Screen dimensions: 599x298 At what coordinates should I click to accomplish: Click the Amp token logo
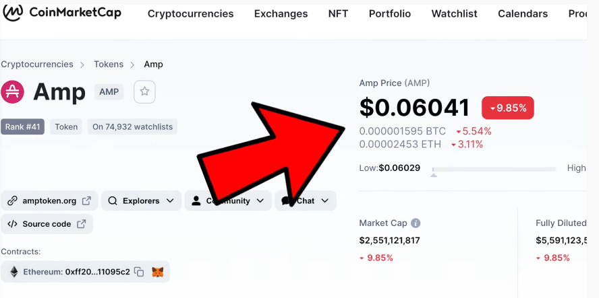point(12,92)
